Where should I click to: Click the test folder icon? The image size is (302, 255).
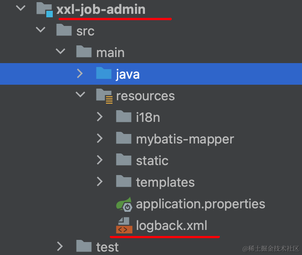[84, 246]
